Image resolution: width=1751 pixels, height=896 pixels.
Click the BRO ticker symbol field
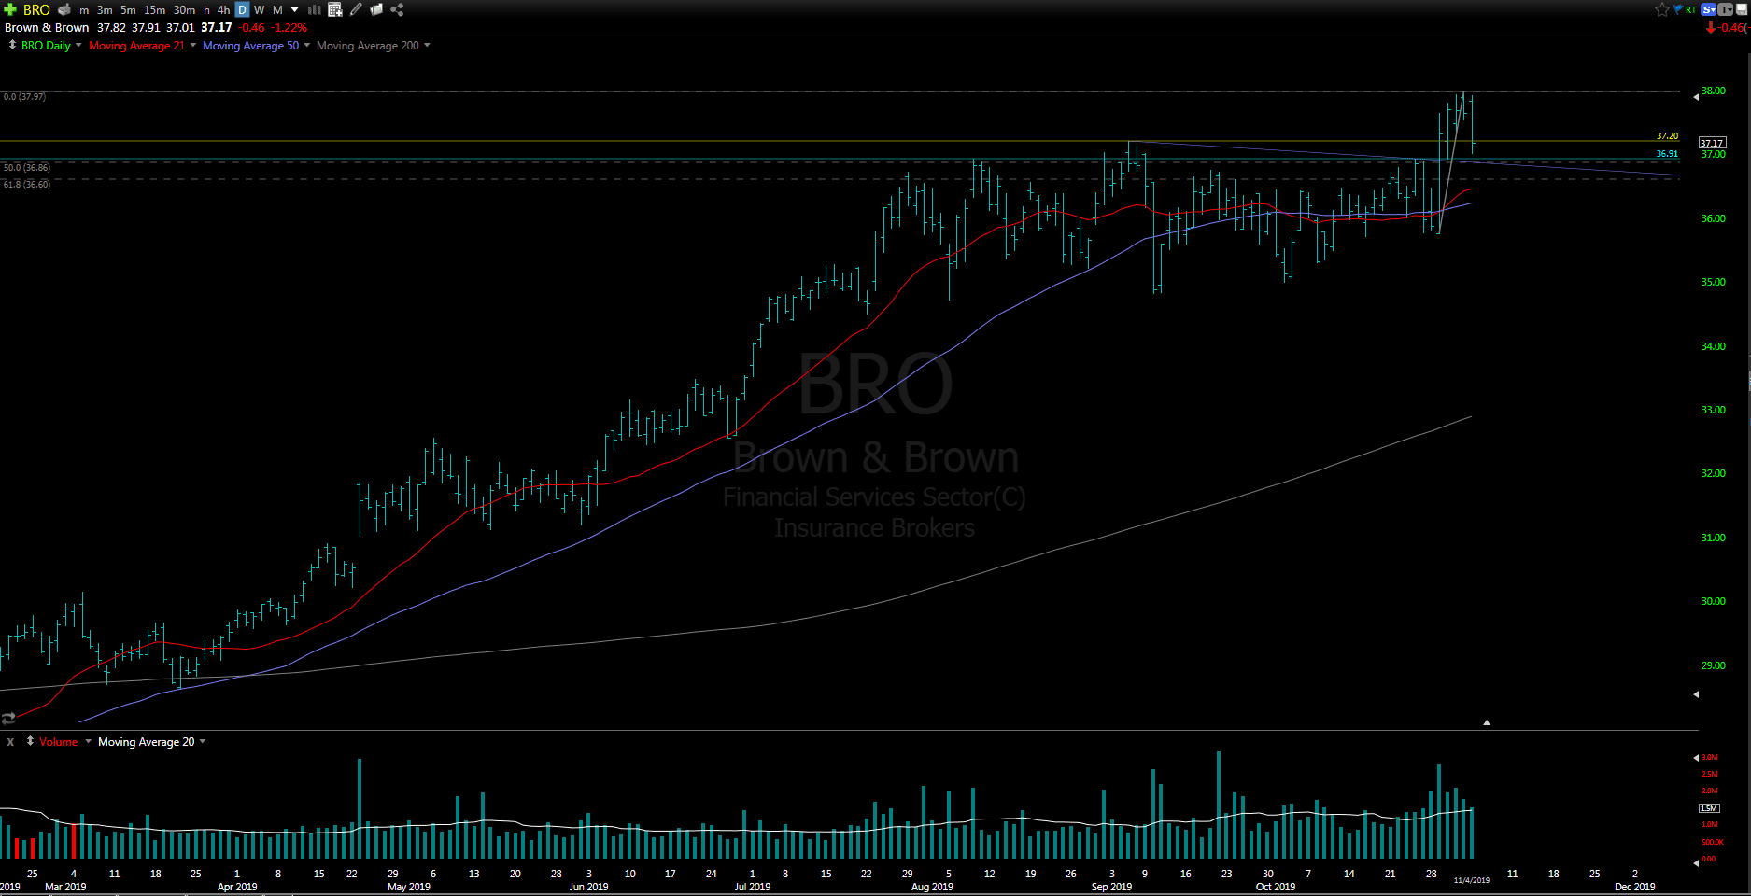(36, 9)
